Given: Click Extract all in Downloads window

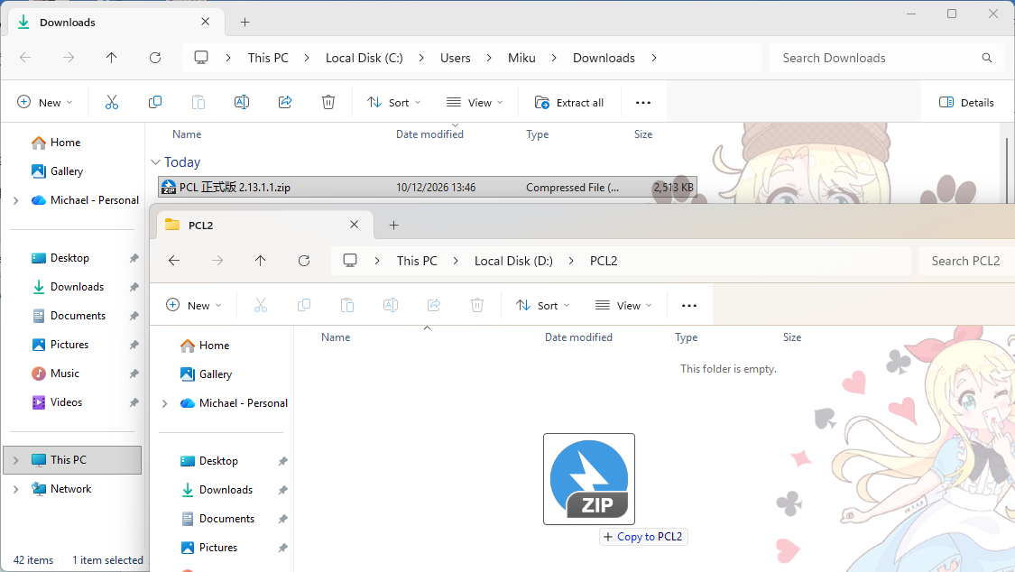Looking at the screenshot, I should click(569, 102).
